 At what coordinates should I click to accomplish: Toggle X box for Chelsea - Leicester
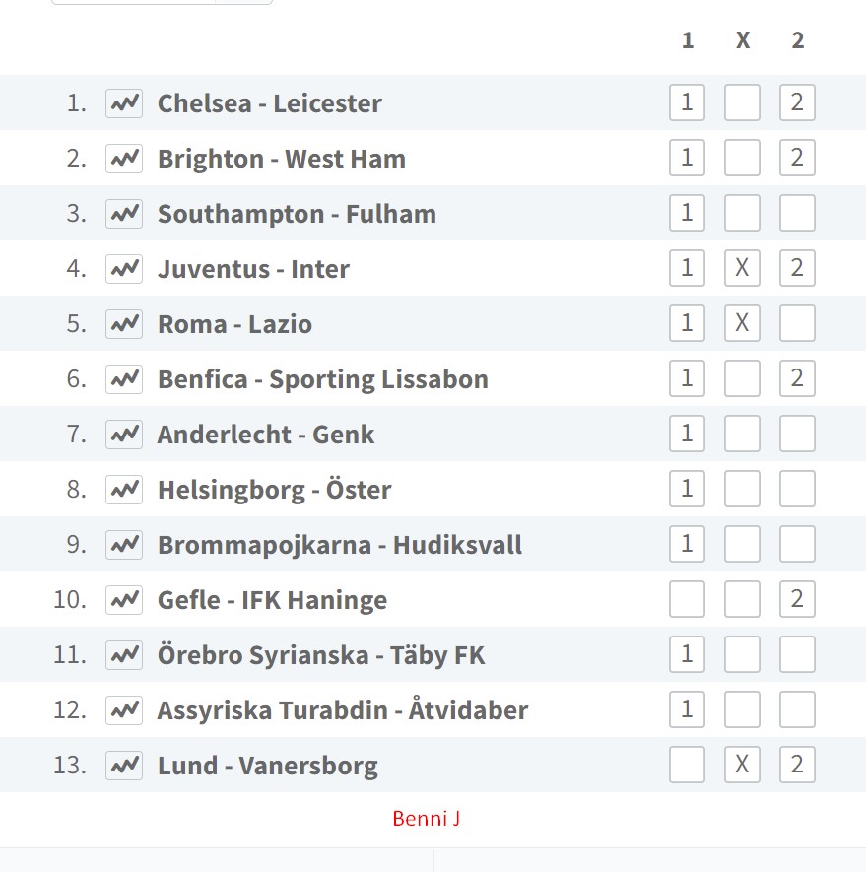[x=742, y=102]
